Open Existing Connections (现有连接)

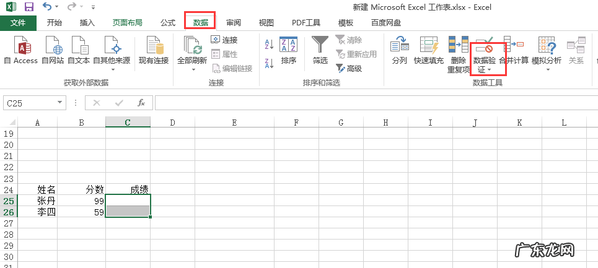[153, 48]
